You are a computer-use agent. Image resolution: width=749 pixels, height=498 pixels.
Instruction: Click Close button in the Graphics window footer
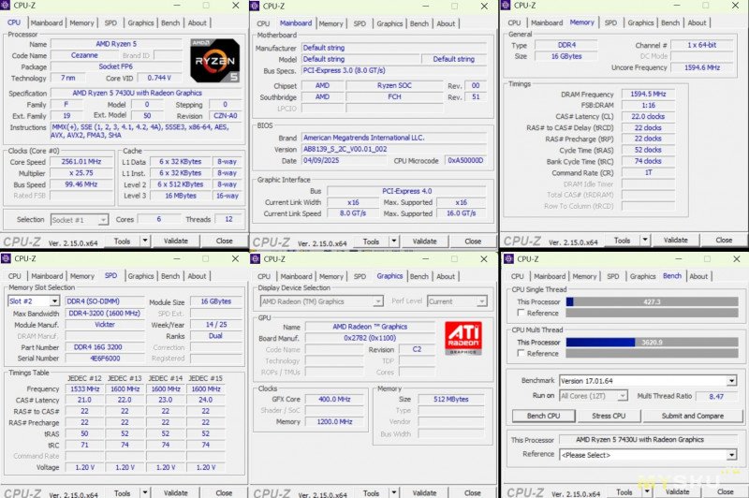pyautogui.click(x=473, y=492)
